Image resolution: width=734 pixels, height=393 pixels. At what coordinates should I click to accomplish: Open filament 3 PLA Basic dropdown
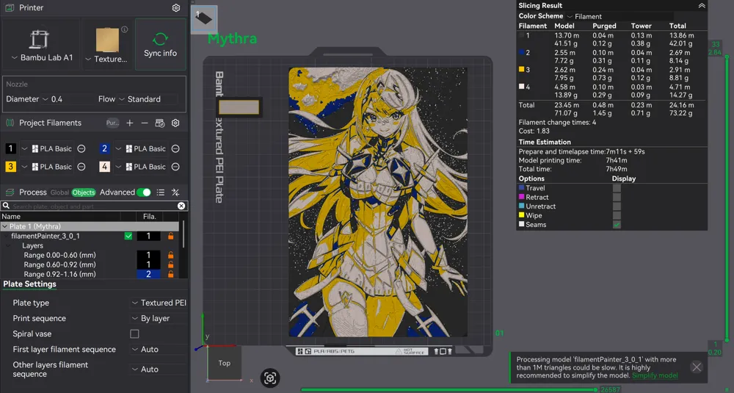24,167
